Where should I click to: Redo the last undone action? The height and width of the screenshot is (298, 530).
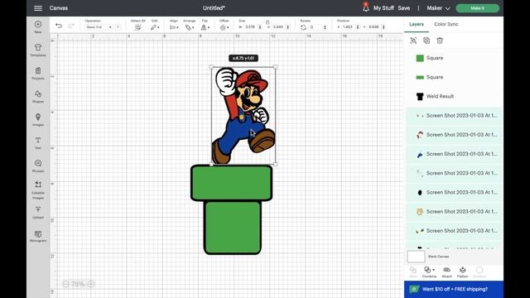71,26
